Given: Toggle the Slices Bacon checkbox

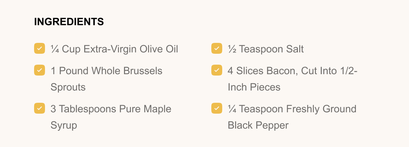Looking at the screenshot, I should click(x=217, y=70).
